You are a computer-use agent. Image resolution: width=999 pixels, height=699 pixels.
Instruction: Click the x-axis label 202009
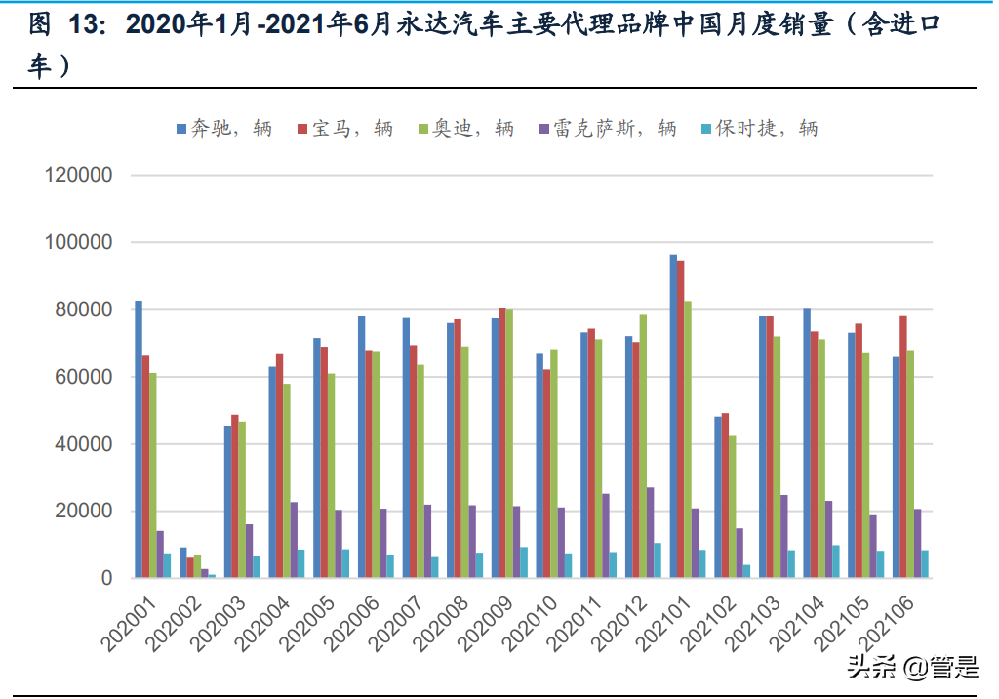click(x=485, y=624)
